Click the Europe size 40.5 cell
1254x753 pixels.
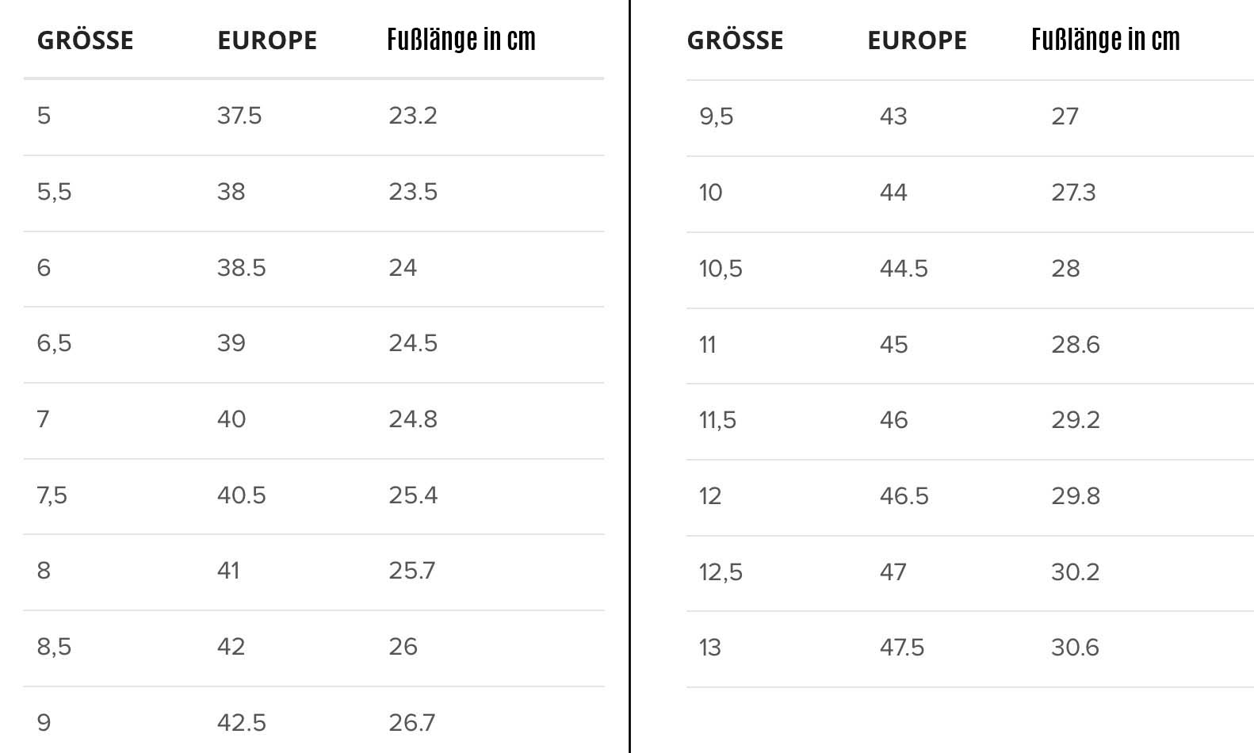(x=242, y=495)
